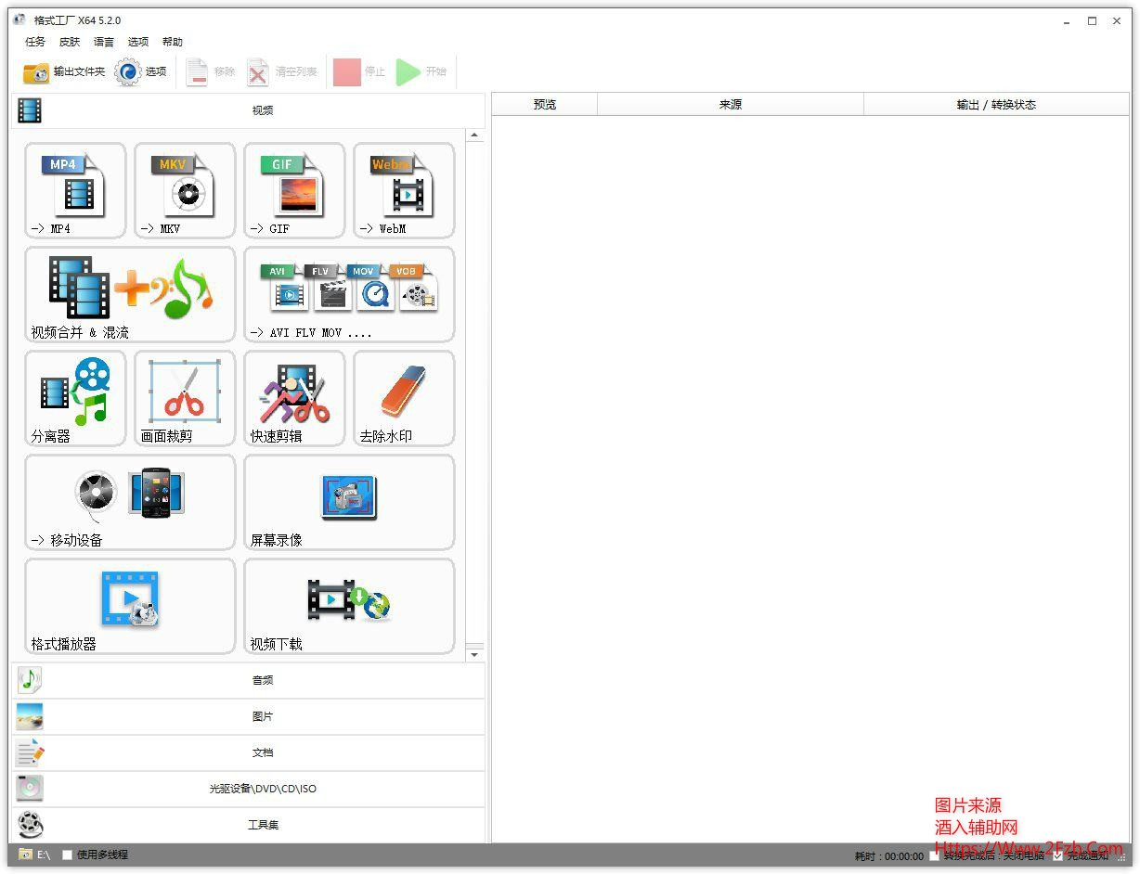The image size is (1140, 874).
Task: Click the video panel scroll-down arrow
Action: (x=474, y=654)
